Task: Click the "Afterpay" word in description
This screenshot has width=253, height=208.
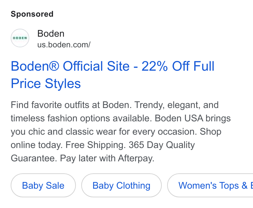Action: pos(136,158)
